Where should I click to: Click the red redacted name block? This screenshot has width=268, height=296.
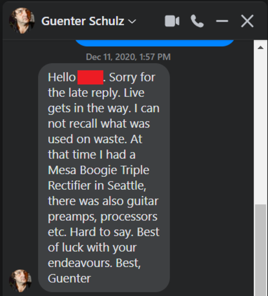coord(90,77)
